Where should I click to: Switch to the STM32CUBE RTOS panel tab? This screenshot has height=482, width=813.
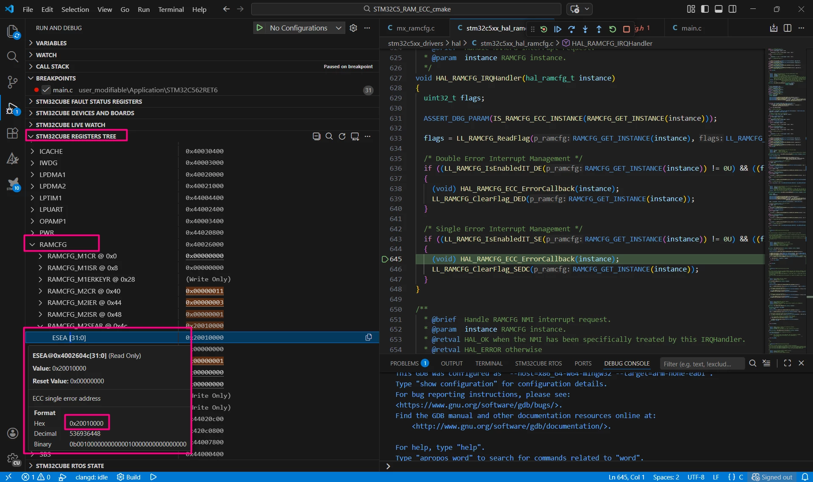tap(538, 363)
